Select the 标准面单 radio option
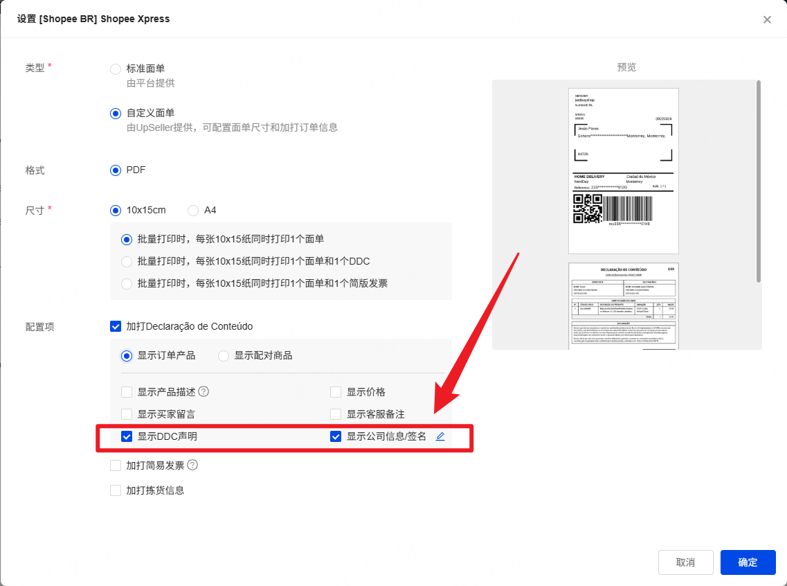The image size is (787, 586). pos(116,69)
